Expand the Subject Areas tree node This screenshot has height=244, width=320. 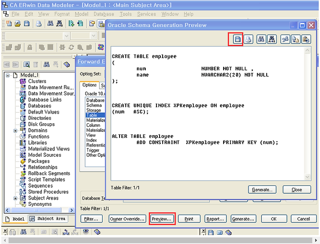[x=15, y=198]
